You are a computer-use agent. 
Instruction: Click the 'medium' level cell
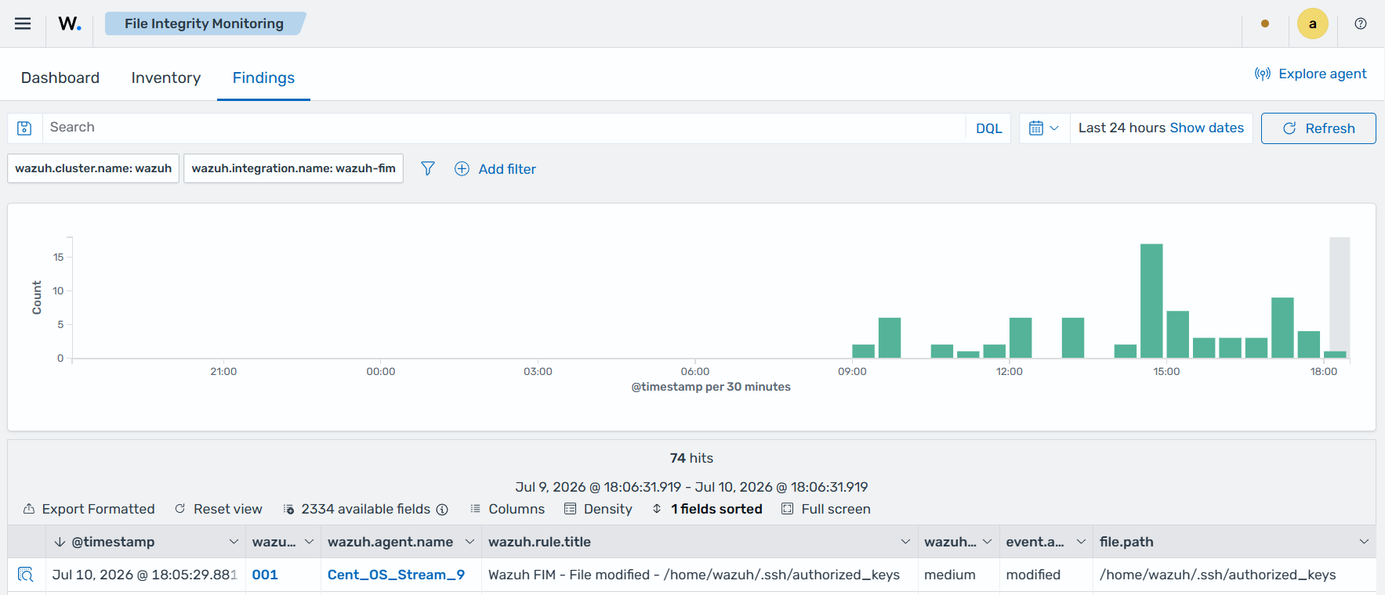point(959,575)
